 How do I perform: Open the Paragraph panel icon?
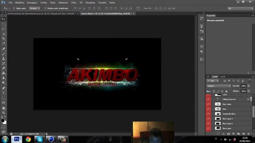click(x=202, y=52)
